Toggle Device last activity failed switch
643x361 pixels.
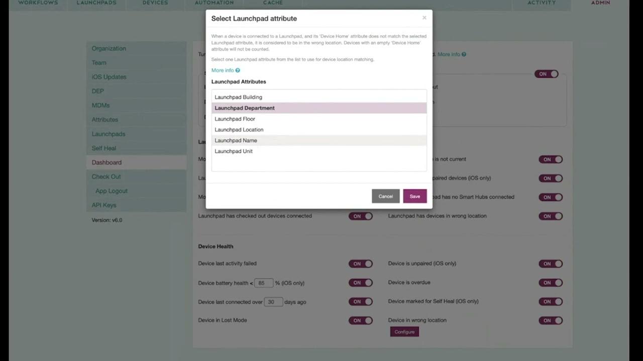point(361,264)
